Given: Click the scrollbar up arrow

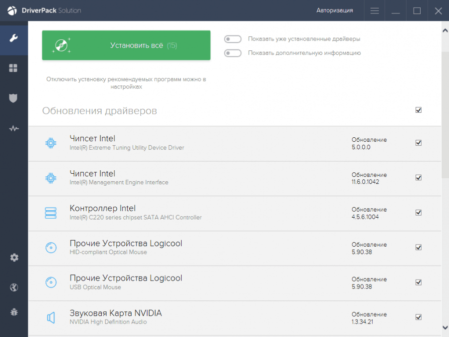Looking at the screenshot, I should pos(445,30).
